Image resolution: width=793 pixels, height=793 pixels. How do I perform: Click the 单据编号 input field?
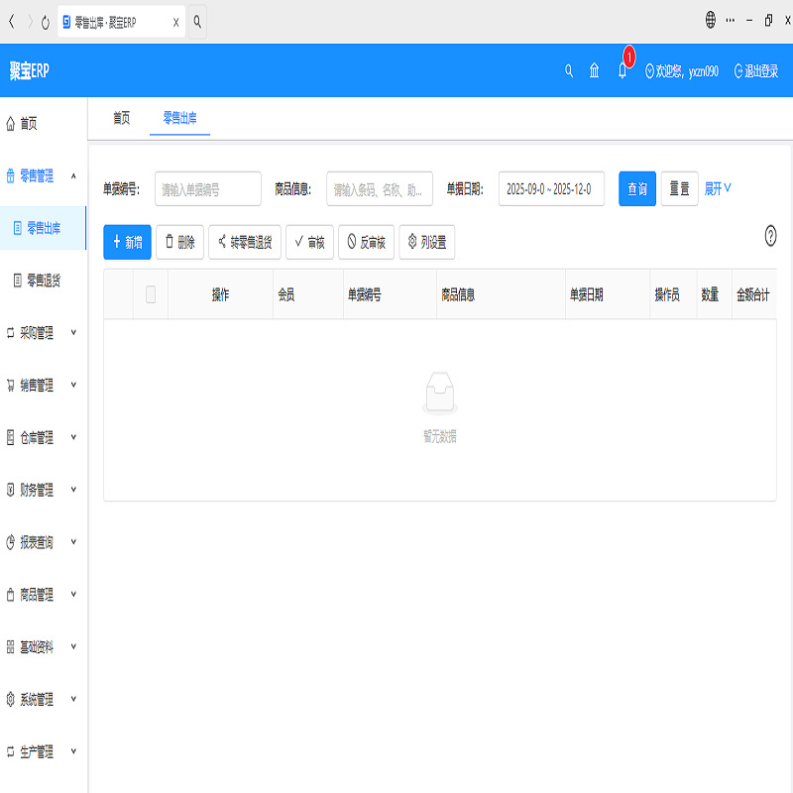208,188
